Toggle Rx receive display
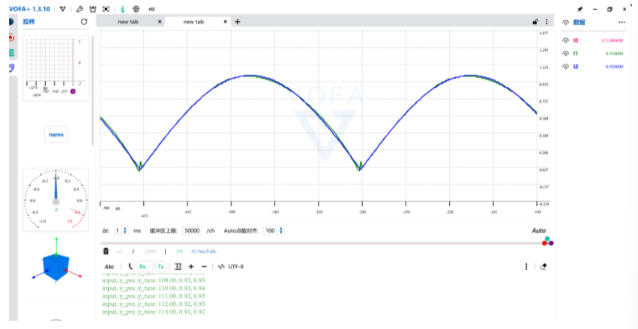The width and height of the screenshot is (638, 329). (145, 266)
